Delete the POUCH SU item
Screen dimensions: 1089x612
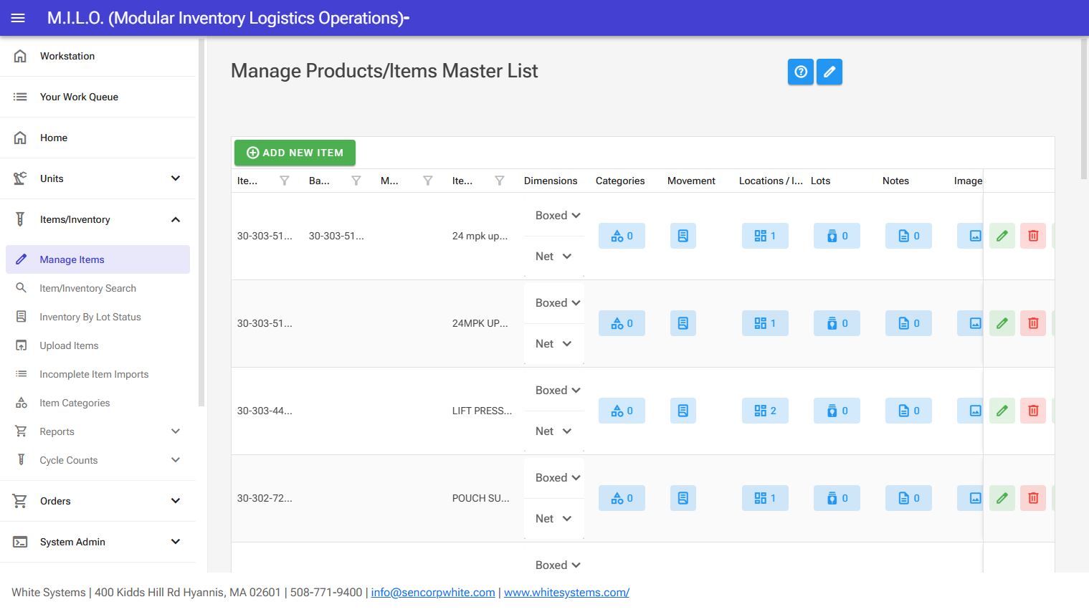(x=1032, y=497)
